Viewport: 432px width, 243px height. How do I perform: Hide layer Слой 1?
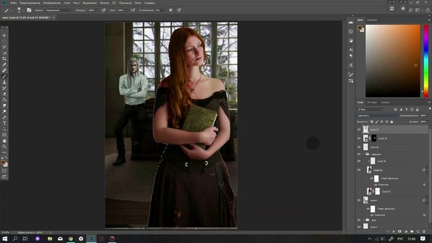359,227
